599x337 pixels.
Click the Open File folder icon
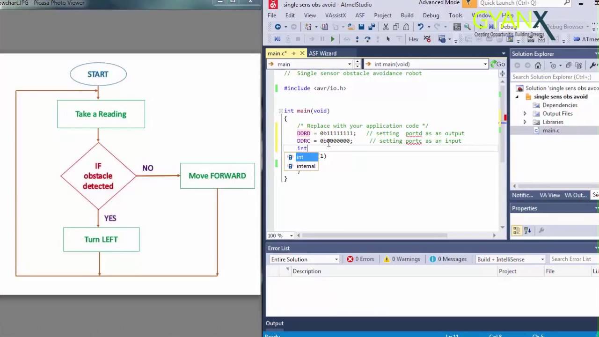coord(351,27)
